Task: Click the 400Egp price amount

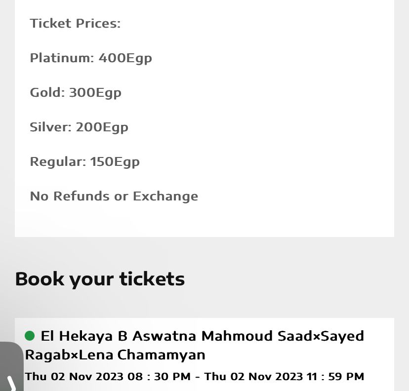Action: pyautogui.click(x=125, y=58)
